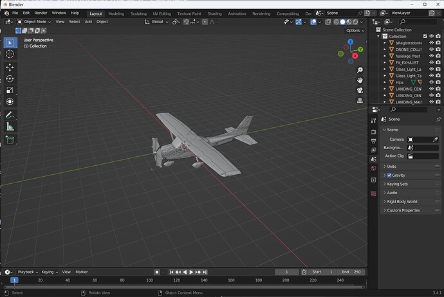Choose the Rotate tool
The image size is (444, 297).
coord(10,78)
